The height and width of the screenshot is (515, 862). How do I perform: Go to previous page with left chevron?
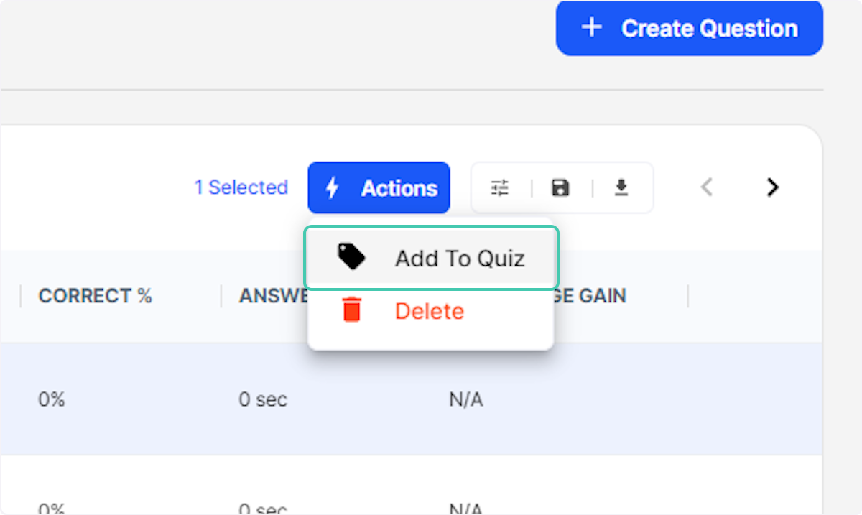coord(706,187)
